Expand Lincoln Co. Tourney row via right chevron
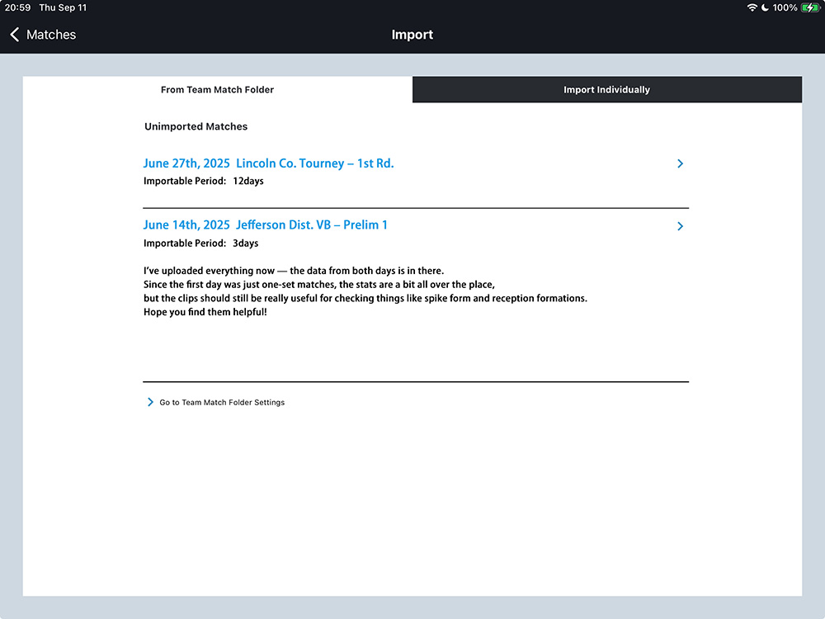Viewport: 825px width, 619px height. click(680, 163)
